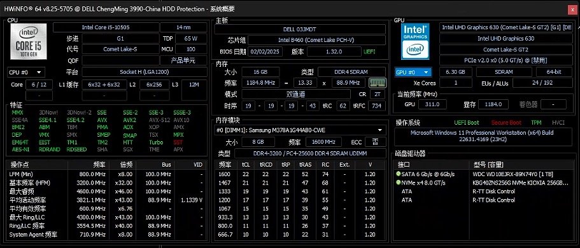Select the LFM (Min) operating point row
Viewport: 580px width, 248px height.
[x=106, y=174]
